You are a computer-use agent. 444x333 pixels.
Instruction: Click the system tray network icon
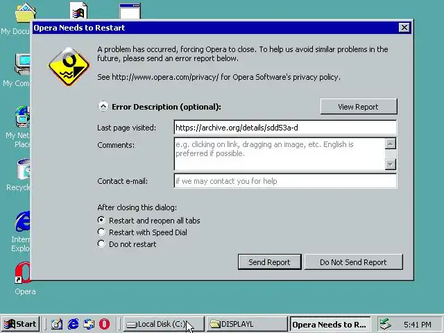click(386, 324)
